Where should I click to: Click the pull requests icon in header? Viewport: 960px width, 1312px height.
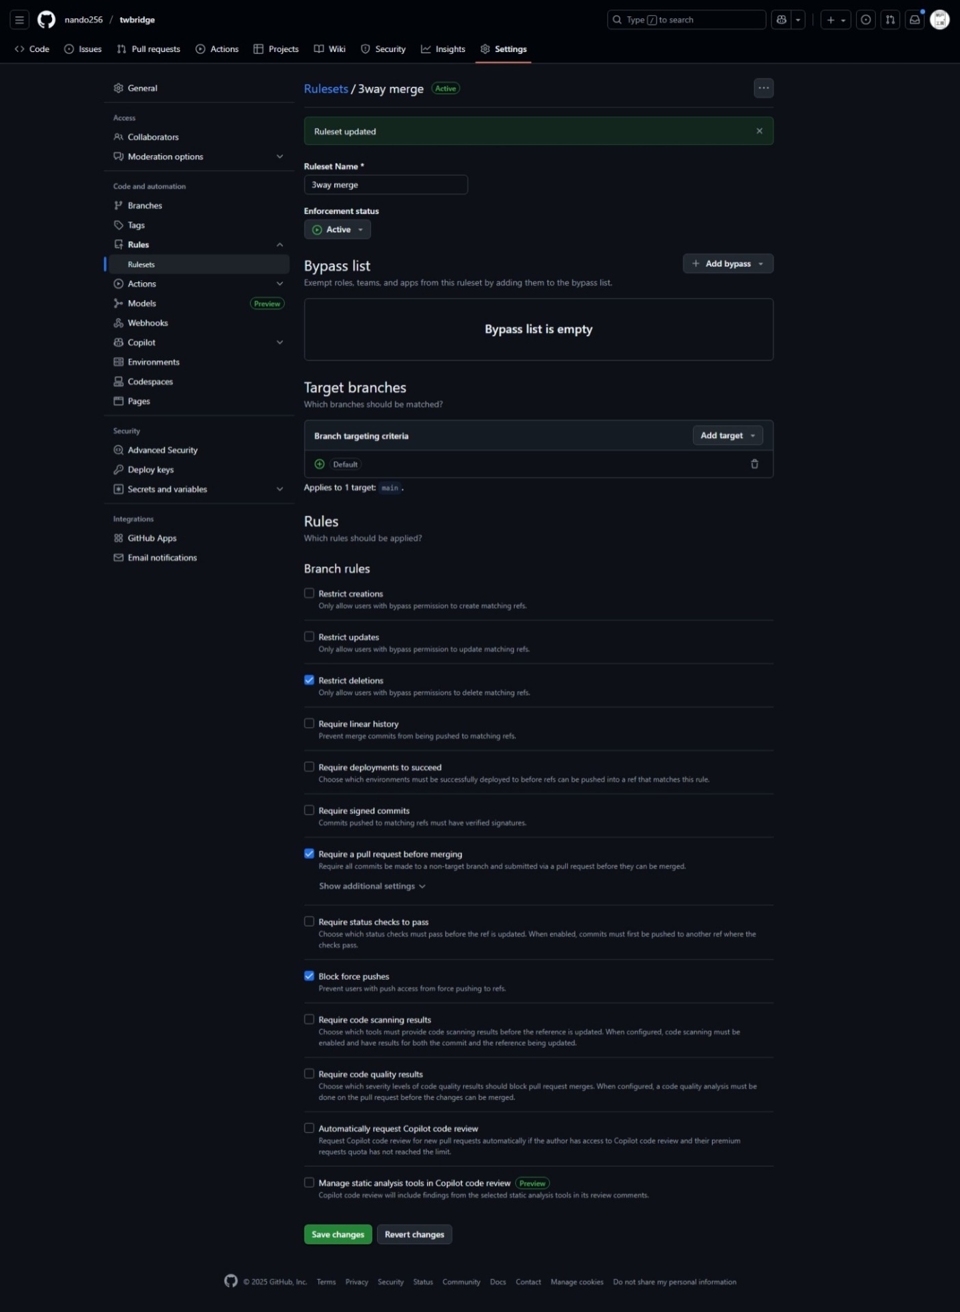pyautogui.click(x=890, y=20)
